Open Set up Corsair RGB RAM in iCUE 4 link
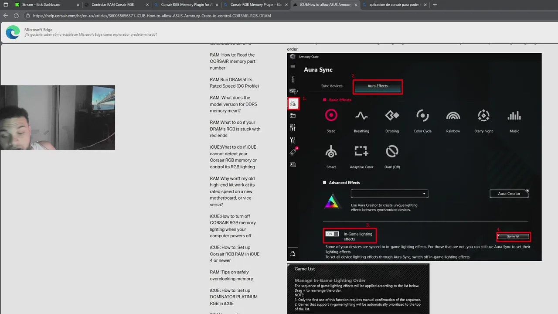 click(x=235, y=254)
